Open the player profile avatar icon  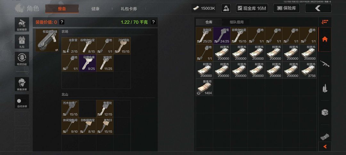[x=226, y=8]
